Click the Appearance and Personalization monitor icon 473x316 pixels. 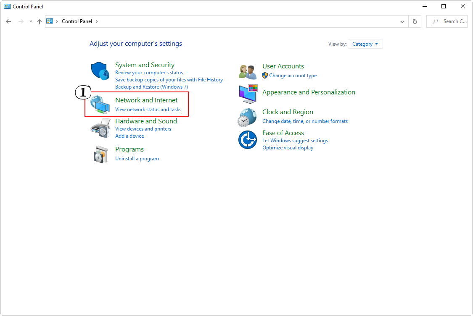248,94
